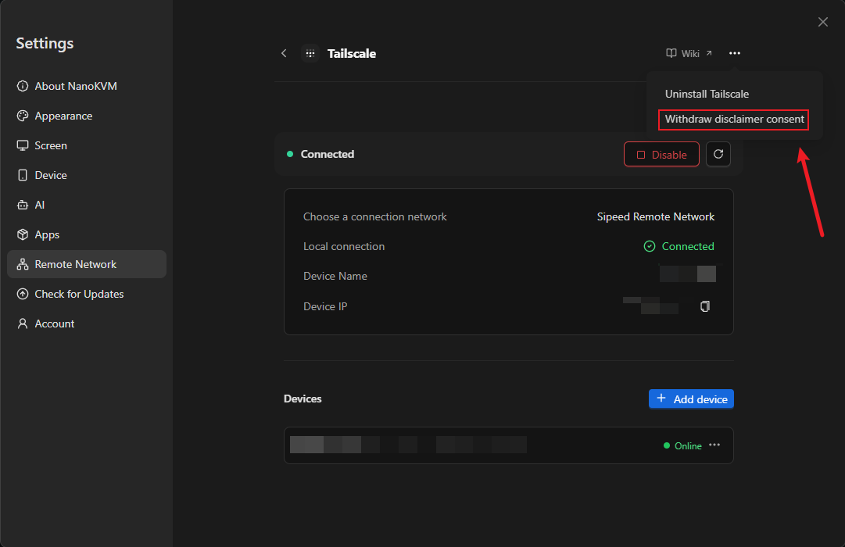The image size is (845, 547).
Task: Disable the Tailscale connection
Action: tap(661, 155)
